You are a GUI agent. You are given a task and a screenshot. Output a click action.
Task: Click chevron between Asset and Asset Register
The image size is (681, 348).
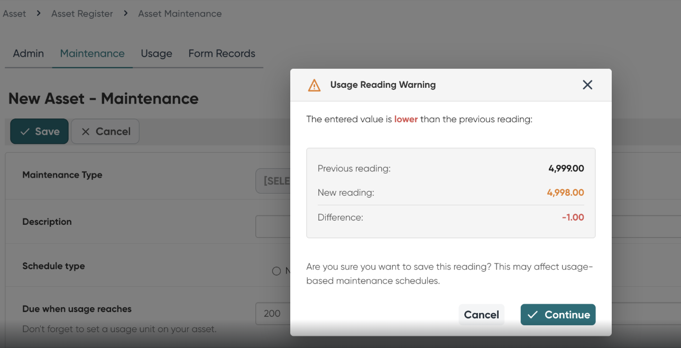point(39,13)
